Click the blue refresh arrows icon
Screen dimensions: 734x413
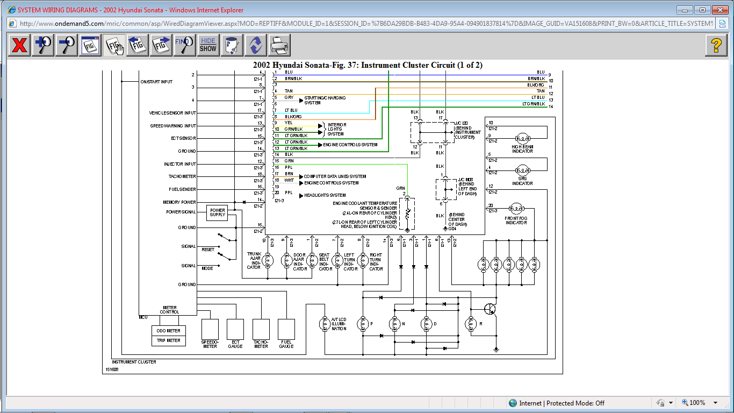click(256, 45)
